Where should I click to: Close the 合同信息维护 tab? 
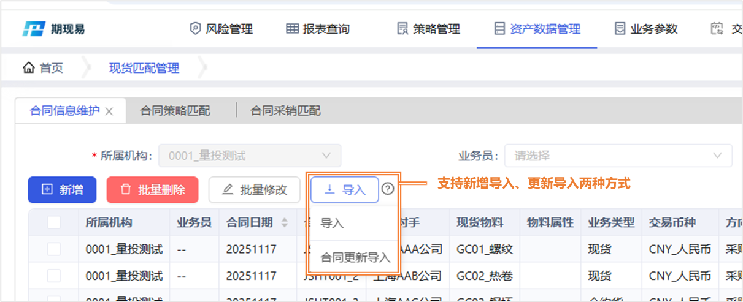click(x=109, y=111)
